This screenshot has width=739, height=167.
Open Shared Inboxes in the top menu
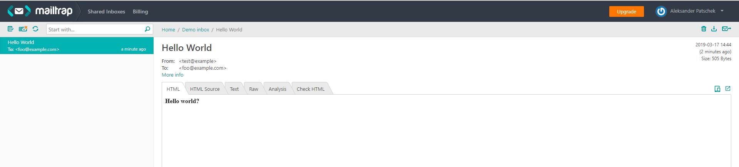tap(106, 11)
